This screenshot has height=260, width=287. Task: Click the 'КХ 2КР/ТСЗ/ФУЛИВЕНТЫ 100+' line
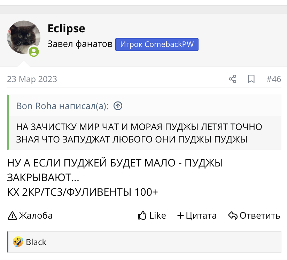pyautogui.click(x=83, y=192)
